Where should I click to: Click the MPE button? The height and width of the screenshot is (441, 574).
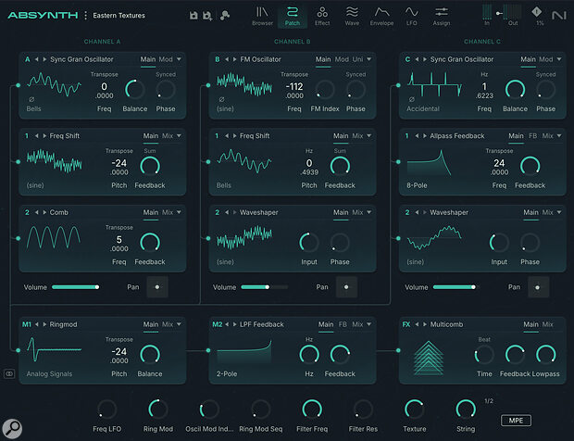coord(516,421)
